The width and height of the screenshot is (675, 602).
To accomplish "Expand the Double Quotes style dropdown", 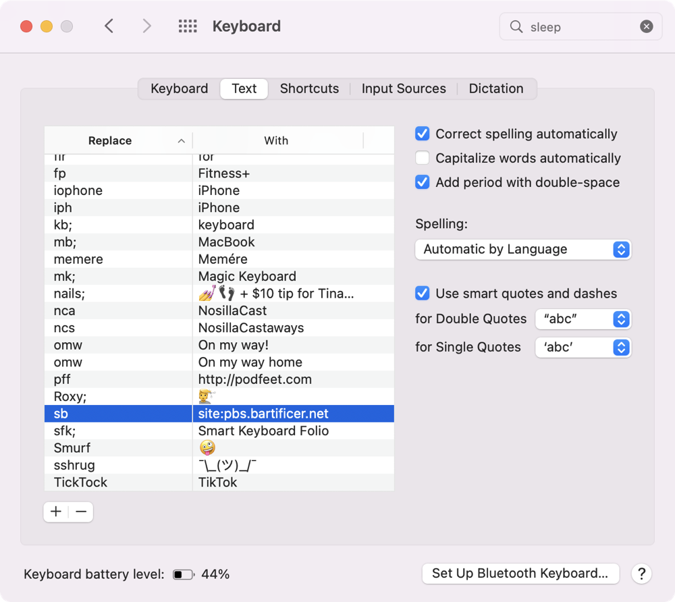I will 583,319.
